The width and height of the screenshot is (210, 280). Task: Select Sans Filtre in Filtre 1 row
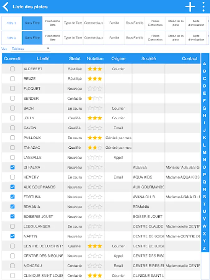(x=32, y=23)
